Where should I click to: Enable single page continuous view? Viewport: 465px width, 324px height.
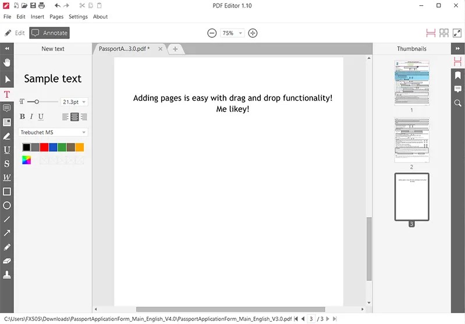pos(431,33)
